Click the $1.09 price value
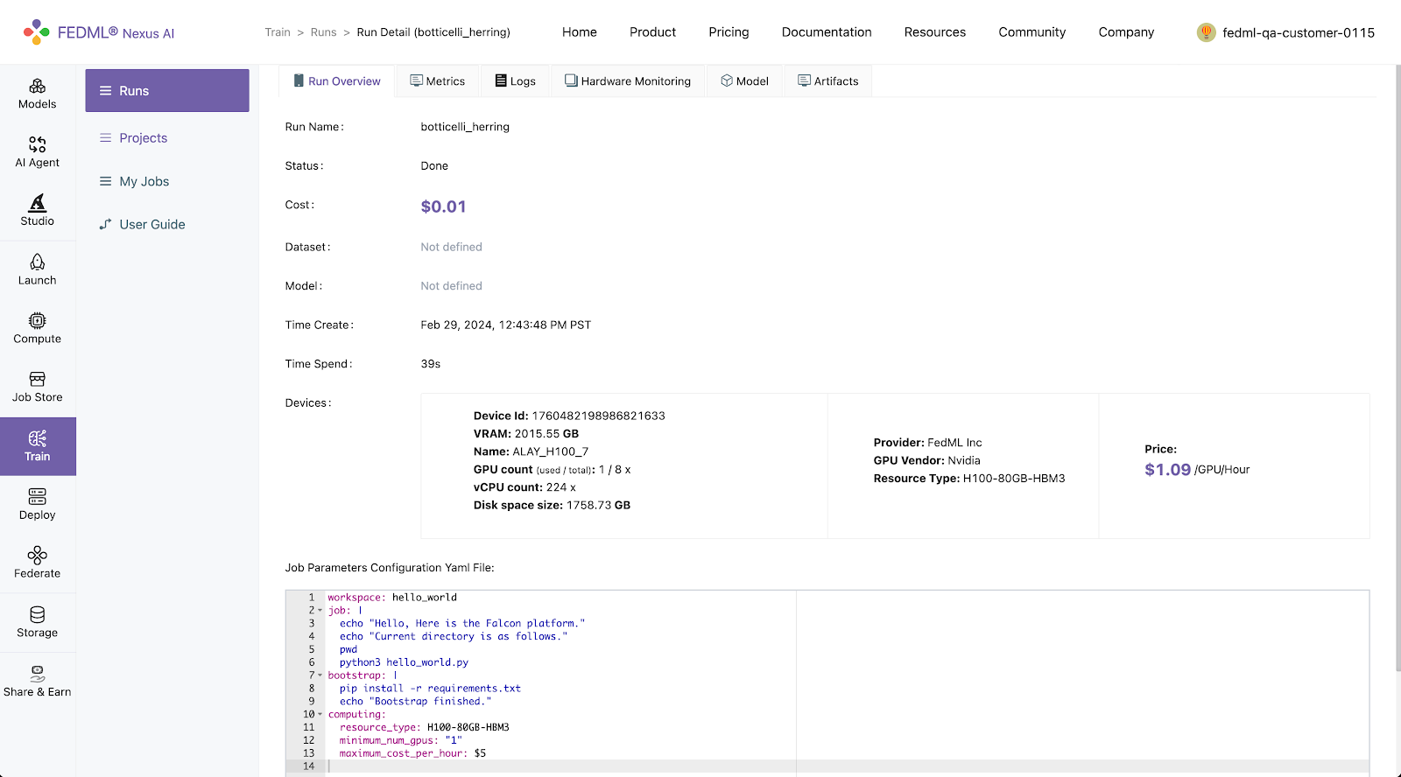 tap(1167, 470)
